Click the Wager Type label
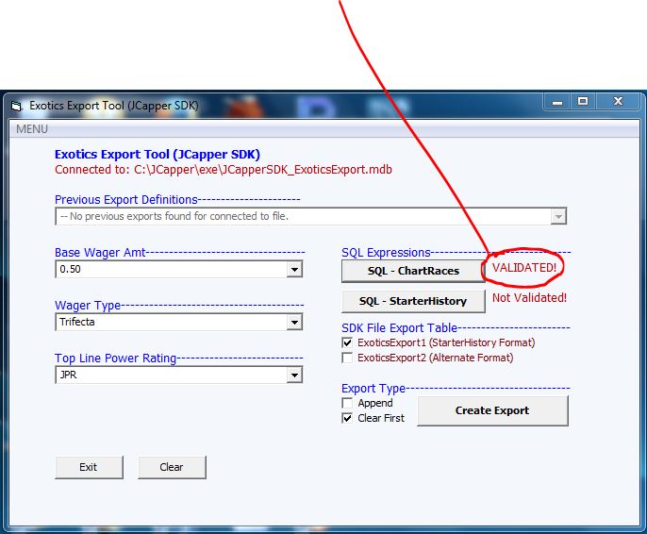 (x=88, y=306)
